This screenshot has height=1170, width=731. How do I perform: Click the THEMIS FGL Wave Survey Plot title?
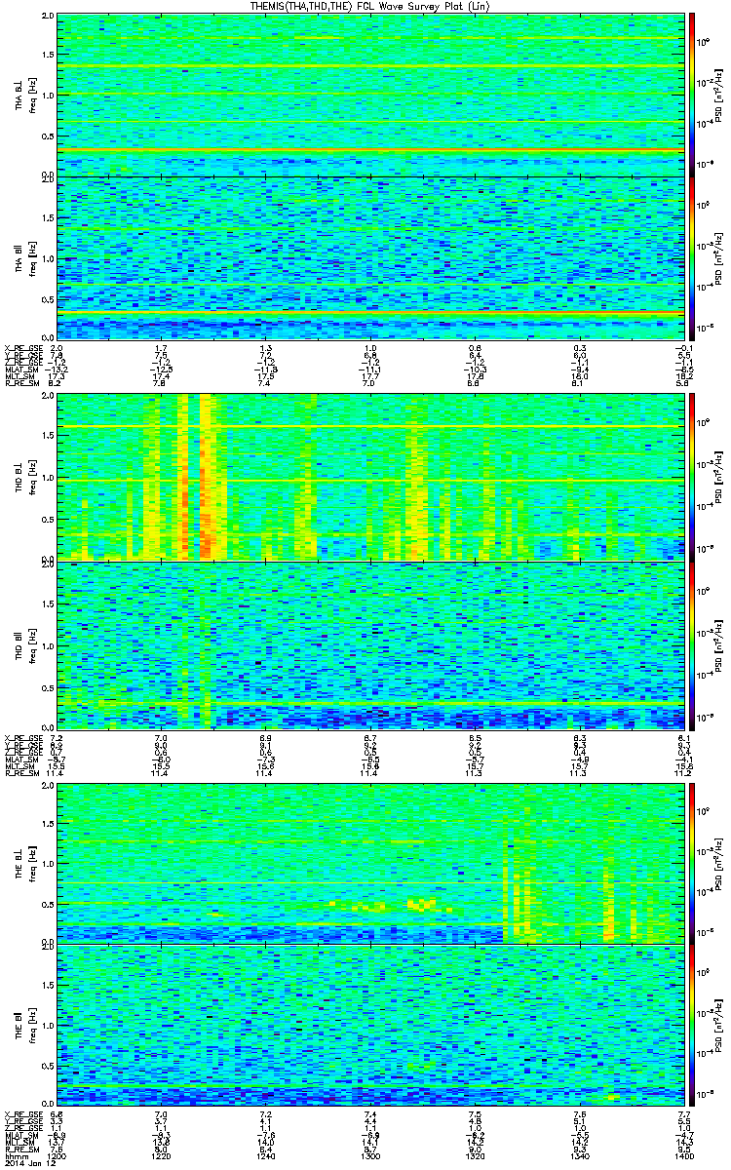[x=370, y=6]
